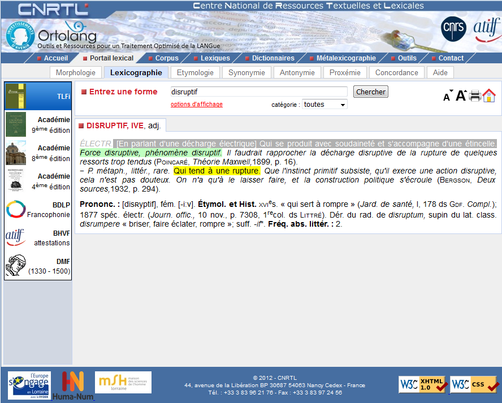Click the CNRTL logo in the header

(x=53, y=10)
